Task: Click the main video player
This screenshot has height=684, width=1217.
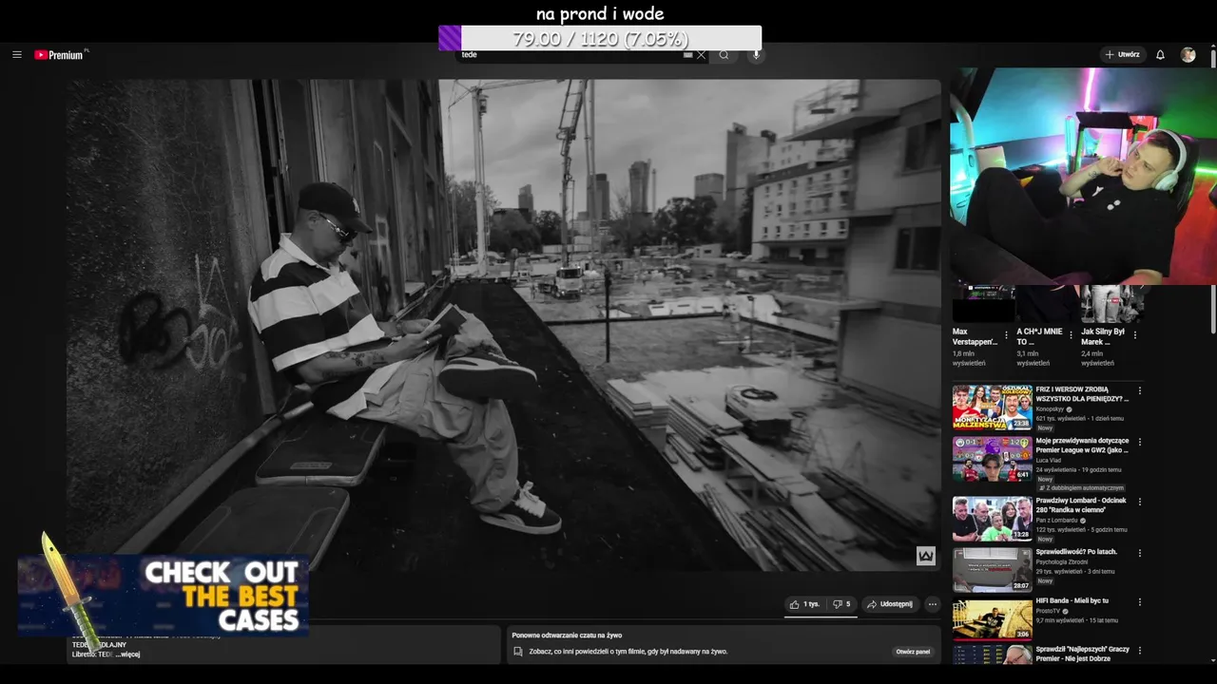Action: pos(504,325)
